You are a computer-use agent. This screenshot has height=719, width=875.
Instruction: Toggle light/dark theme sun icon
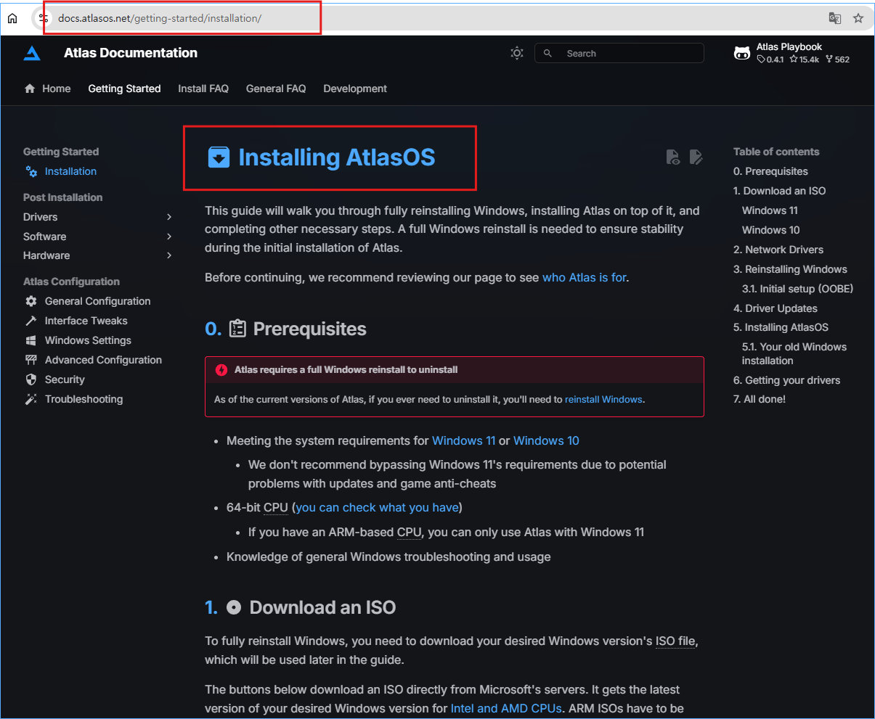click(517, 53)
